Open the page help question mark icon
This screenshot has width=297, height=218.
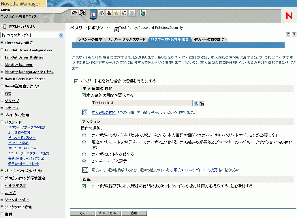(x=294, y=35)
